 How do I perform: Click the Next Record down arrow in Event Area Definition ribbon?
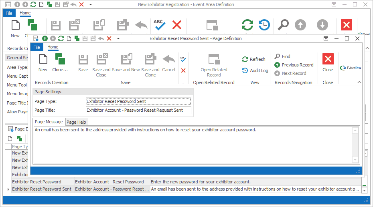322,25
